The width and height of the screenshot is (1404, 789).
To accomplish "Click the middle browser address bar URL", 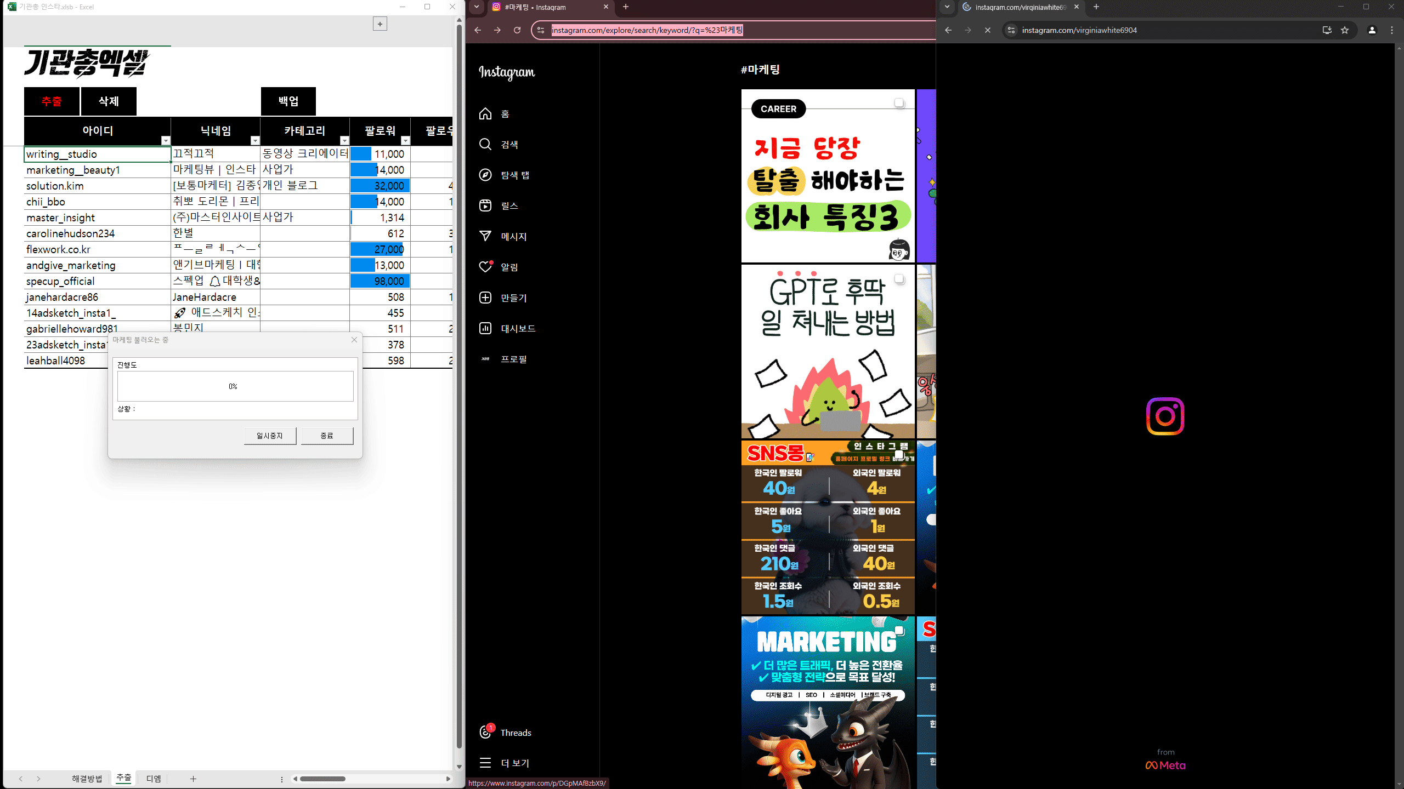I will (647, 30).
